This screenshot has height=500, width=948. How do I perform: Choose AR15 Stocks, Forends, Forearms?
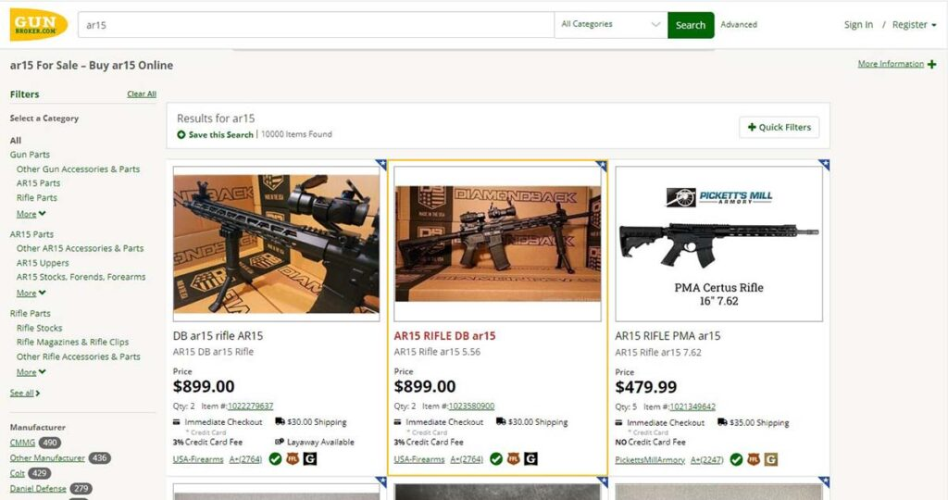click(81, 277)
